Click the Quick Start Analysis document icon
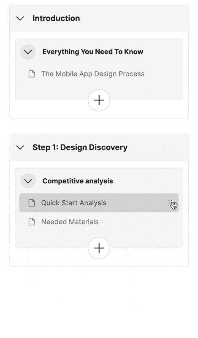Screen dimensions: 198x338 click(x=32, y=203)
